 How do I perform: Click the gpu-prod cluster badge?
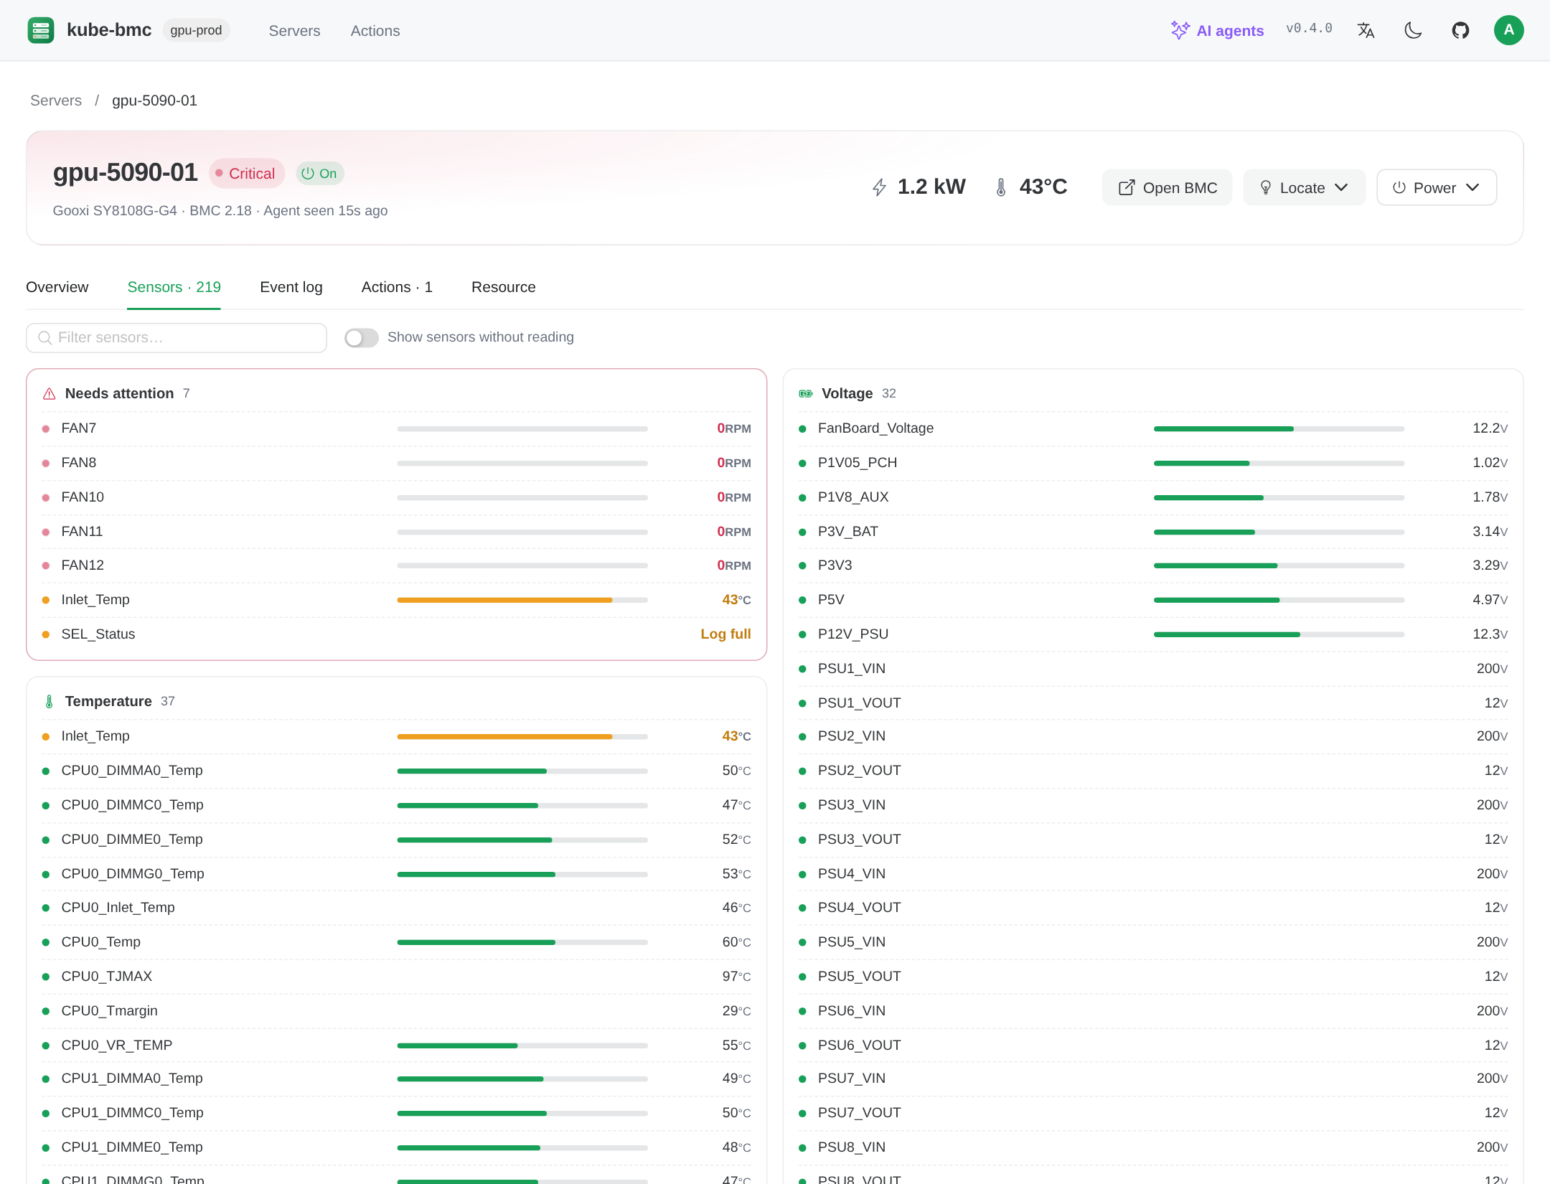[x=196, y=31]
